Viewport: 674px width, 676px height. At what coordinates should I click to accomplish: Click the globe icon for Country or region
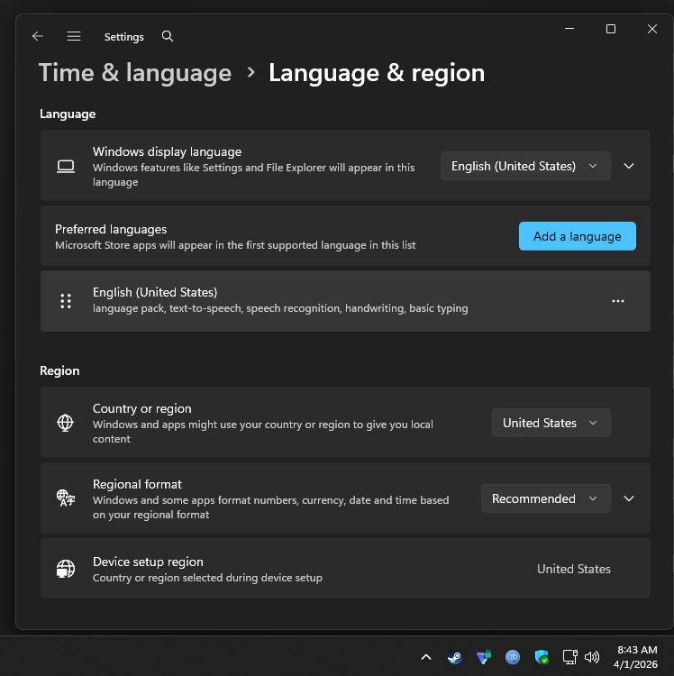click(66, 423)
